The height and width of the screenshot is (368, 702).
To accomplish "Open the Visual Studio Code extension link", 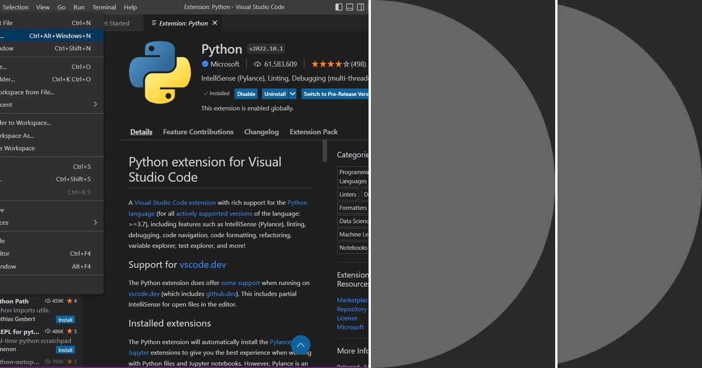I will (x=175, y=203).
